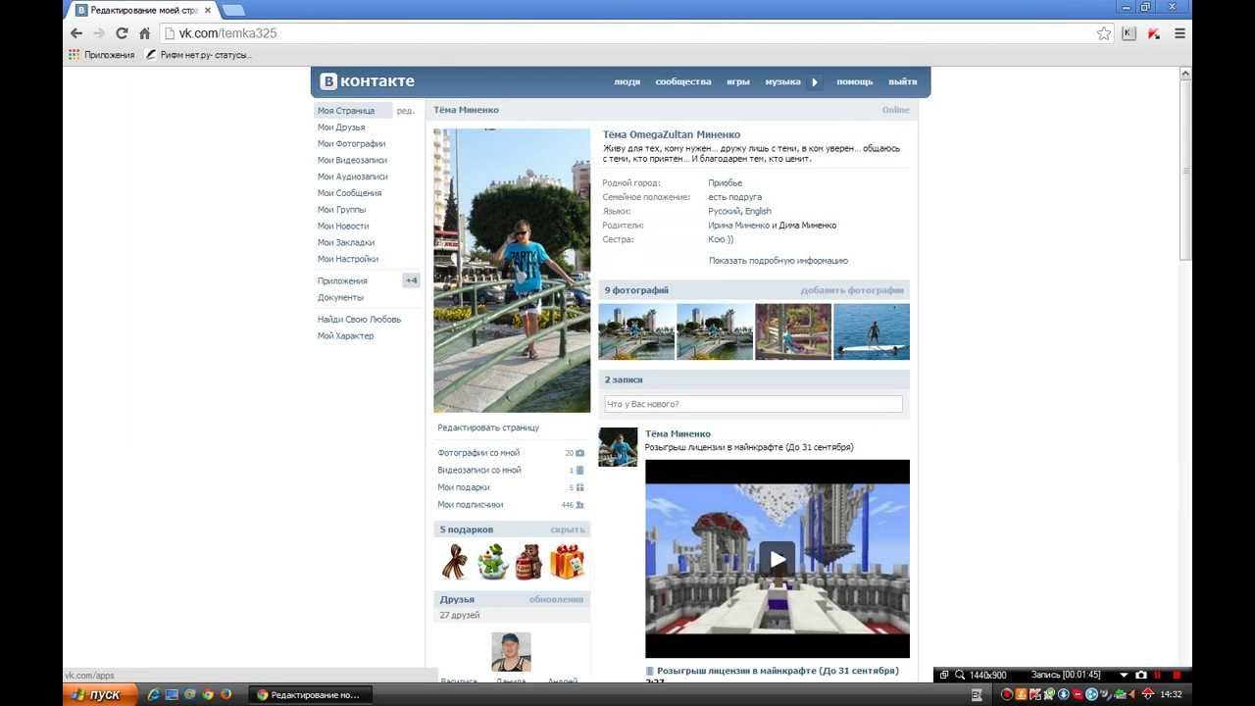Open Рифм нет.ру bookmark
The width and height of the screenshot is (1255, 706).
pos(199,55)
